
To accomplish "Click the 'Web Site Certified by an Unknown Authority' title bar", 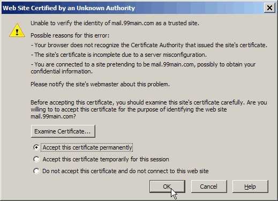I will click(x=133, y=8).
